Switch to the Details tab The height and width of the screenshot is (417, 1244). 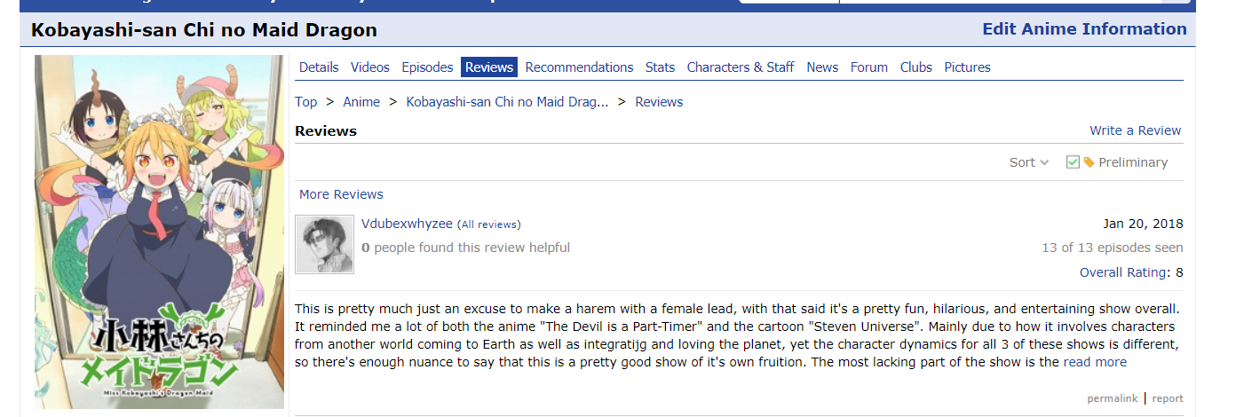click(319, 67)
